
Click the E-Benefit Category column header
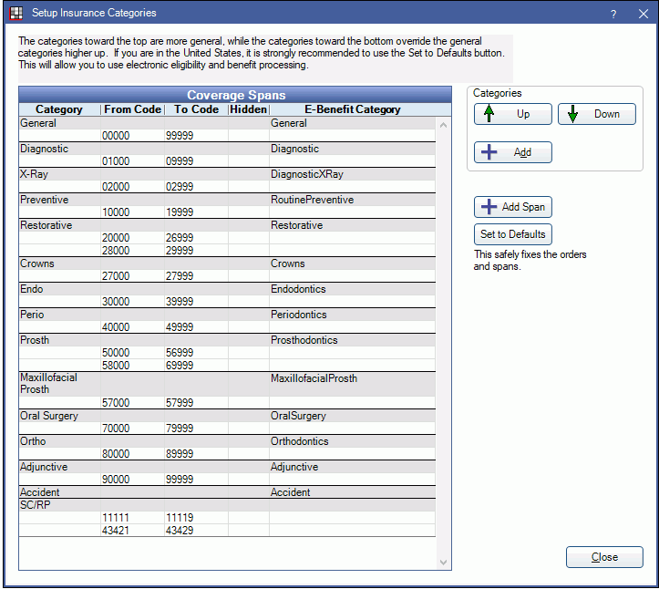(352, 109)
